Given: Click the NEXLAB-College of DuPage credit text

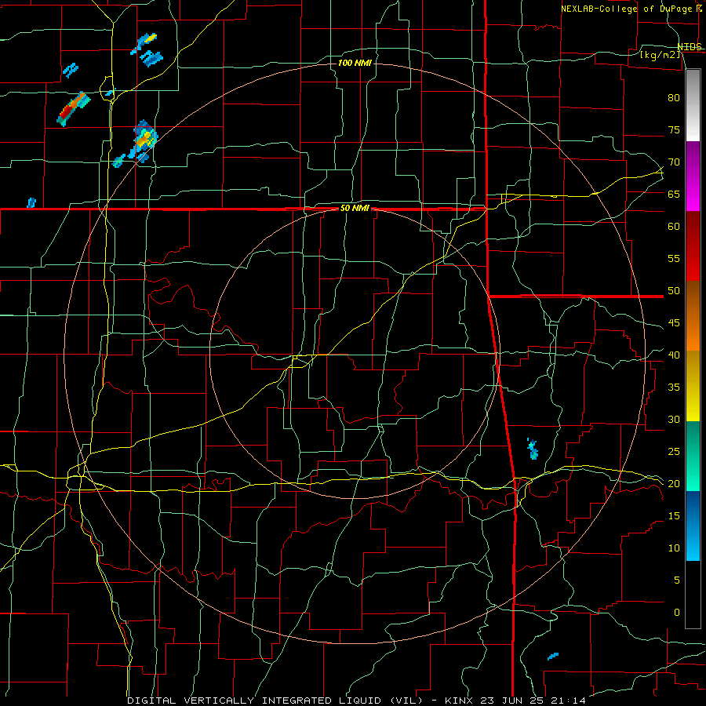Looking at the screenshot, I should 628,9.
